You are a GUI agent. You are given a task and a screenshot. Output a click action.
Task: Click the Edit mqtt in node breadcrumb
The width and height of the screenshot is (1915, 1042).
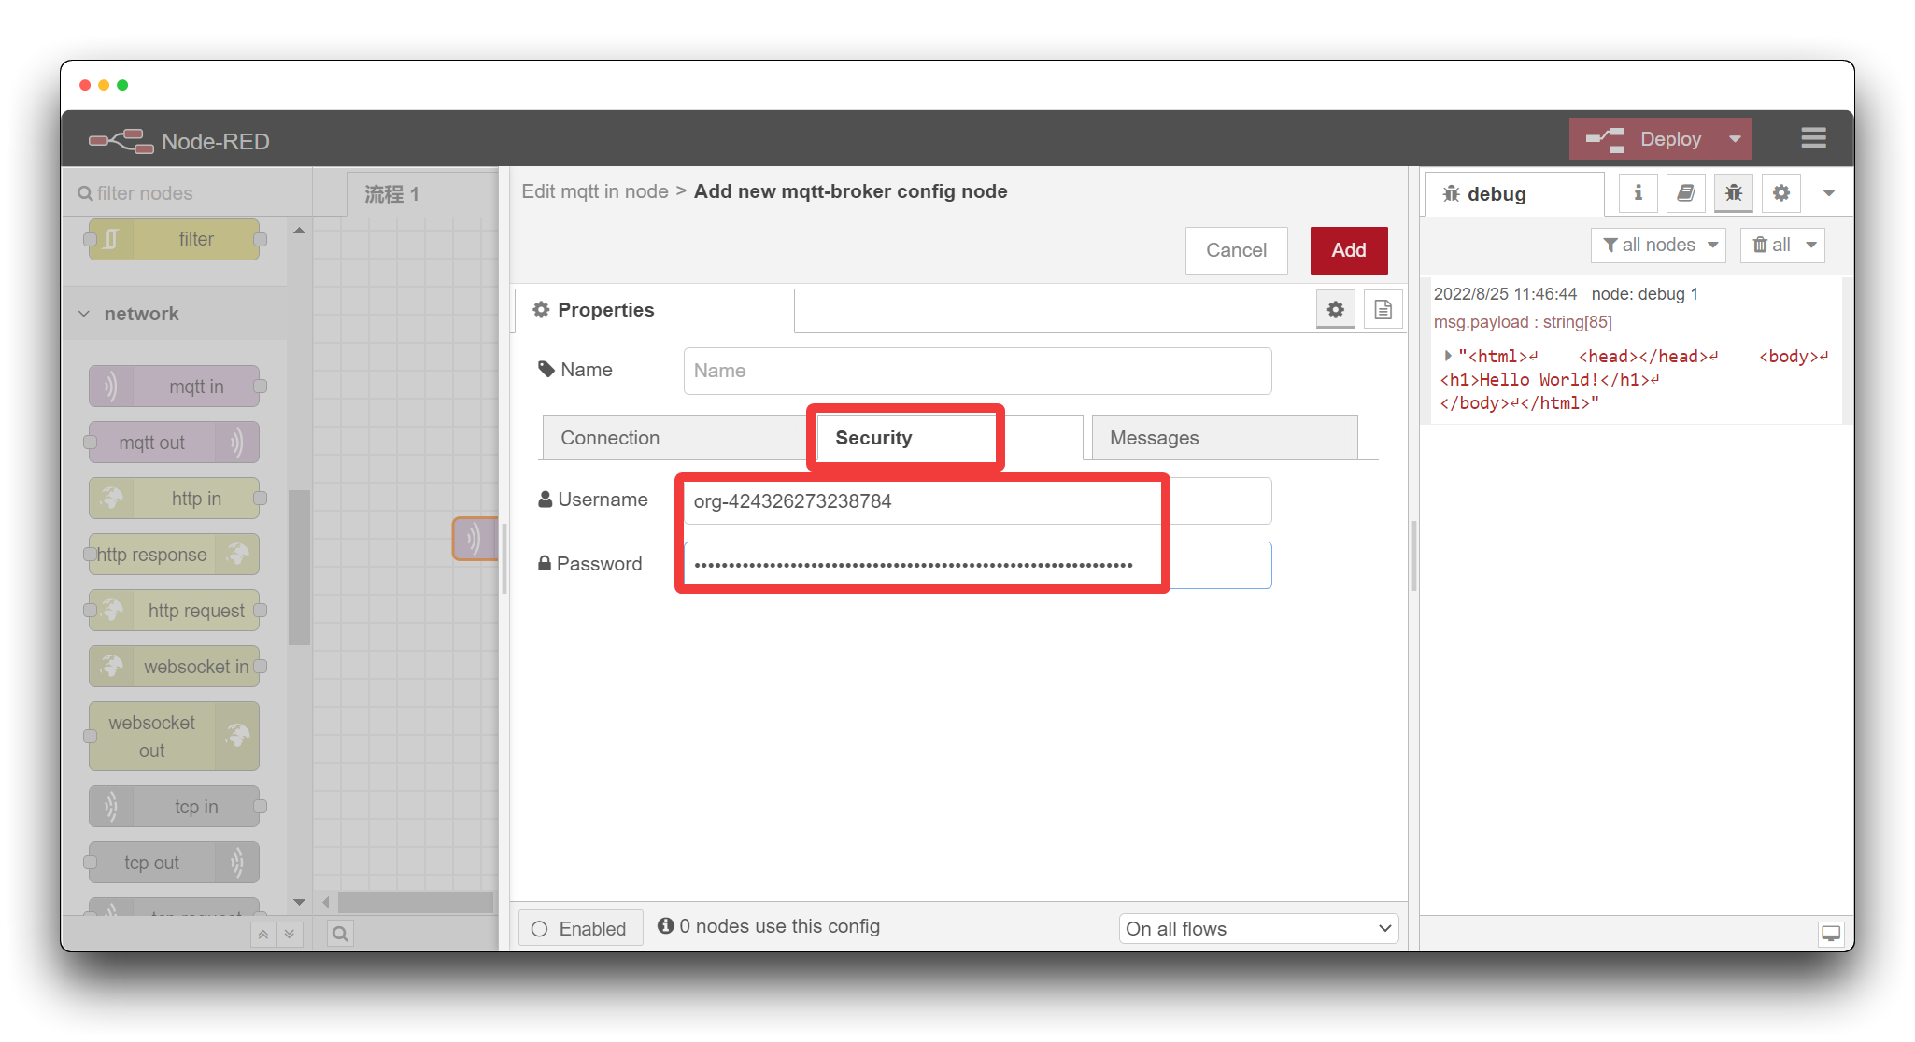(x=595, y=191)
